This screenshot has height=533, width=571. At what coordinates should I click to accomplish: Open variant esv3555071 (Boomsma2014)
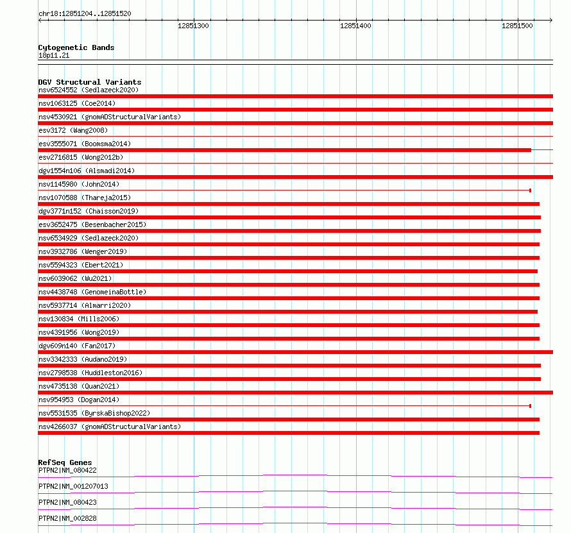click(x=85, y=144)
